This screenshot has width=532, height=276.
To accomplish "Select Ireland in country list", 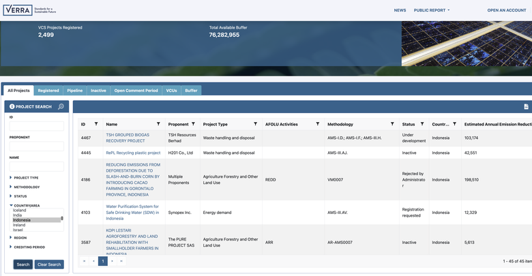I will pos(19,225).
